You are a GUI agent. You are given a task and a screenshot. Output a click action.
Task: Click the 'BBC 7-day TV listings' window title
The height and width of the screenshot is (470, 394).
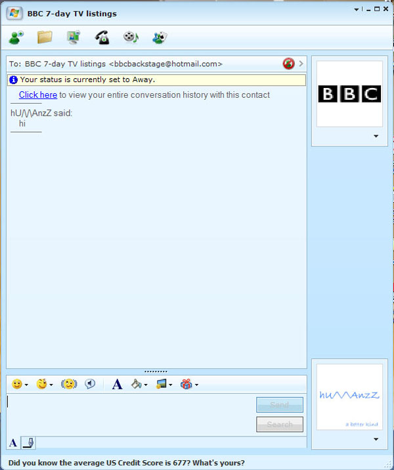[72, 14]
